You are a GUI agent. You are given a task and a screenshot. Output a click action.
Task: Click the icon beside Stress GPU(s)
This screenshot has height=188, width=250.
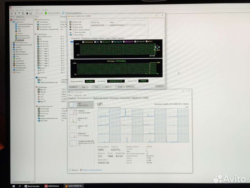coord(70,35)
